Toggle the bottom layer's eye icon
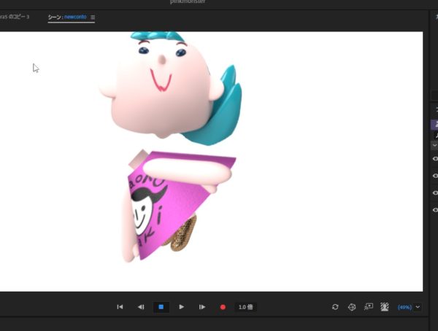The width and height of the screenshot is (438, 331). pyautogui.click(x=435, y=210)
